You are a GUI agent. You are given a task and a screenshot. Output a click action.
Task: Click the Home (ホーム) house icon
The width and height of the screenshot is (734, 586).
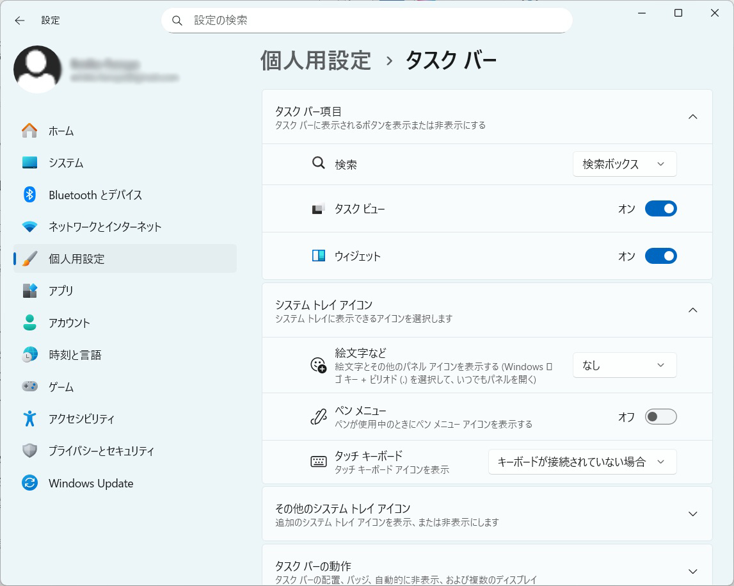pos(29,131)
